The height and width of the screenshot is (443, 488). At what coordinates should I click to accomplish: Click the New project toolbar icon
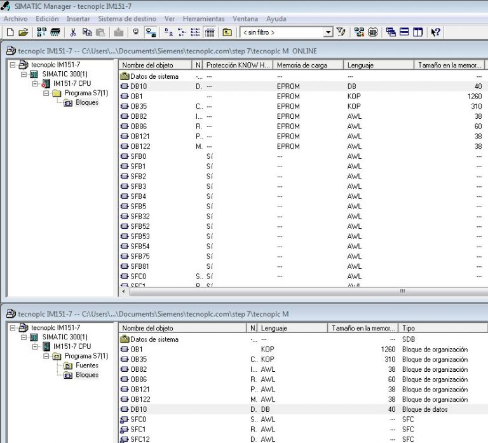tap(10, 32)
